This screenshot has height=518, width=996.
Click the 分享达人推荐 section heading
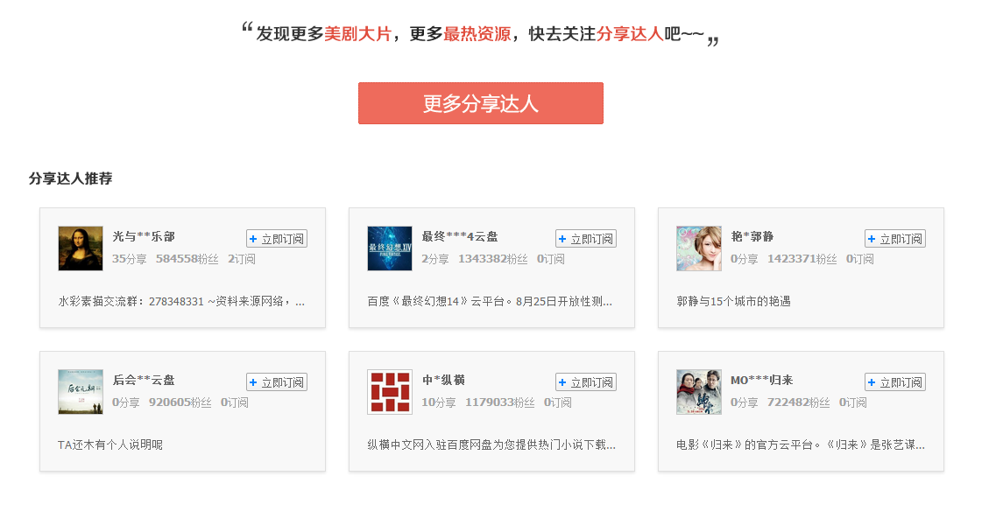[x=70, y=178]
